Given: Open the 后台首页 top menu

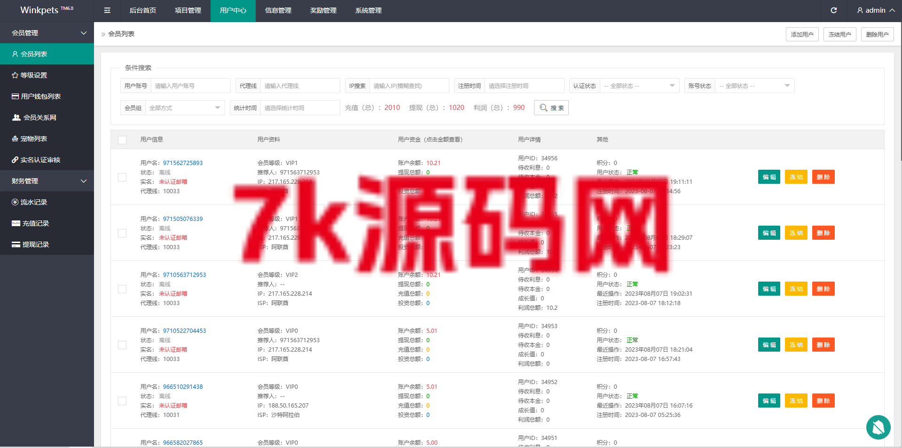Looking at the screenshot, I should pyautogui.click(x=143, y=10).
